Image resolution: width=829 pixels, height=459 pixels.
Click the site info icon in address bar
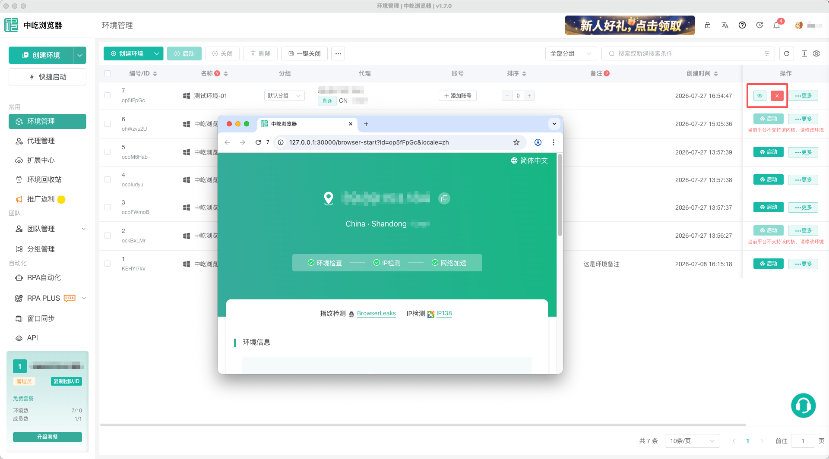click(281, 142)
